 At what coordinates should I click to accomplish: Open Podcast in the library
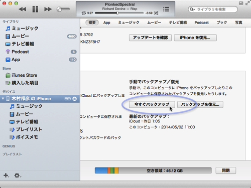tap(40, 52)
